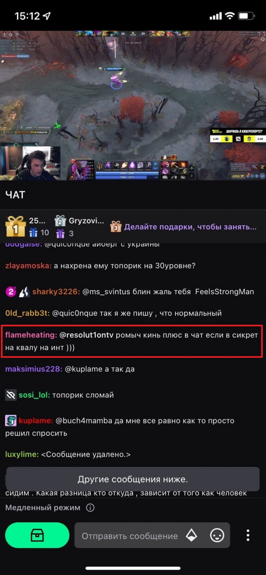The height and width of the screenshot is (575, 266).
Task: Tap the "Медленный режим" label
Action: point(43,508)
